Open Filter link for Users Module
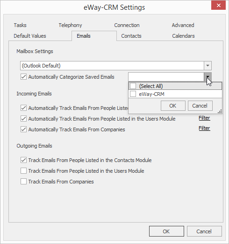The width and height of the screenshot is (229, 244). click(x=204, y=118)
